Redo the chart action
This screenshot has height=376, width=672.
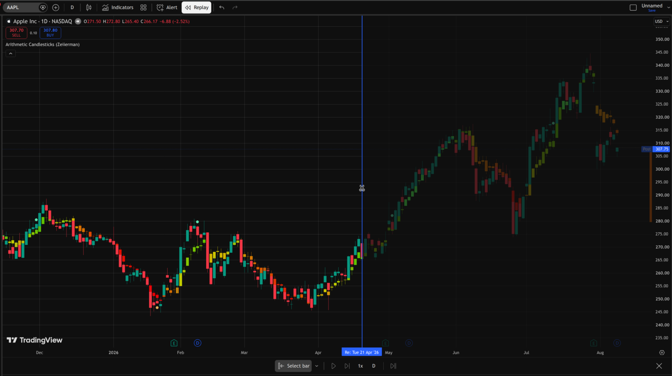235,7
